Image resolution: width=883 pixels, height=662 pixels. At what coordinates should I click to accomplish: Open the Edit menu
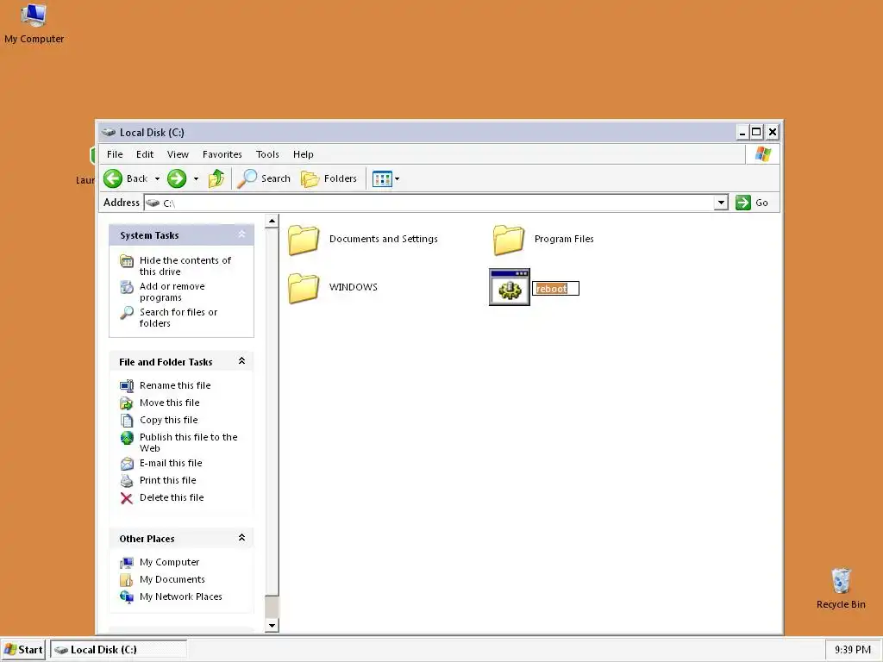point(145,154)
